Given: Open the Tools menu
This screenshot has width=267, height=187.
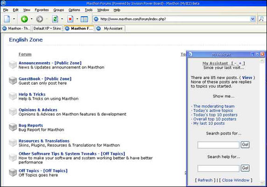Looking at the screenshot, I should pyautogui.click(x=89, y=10).
